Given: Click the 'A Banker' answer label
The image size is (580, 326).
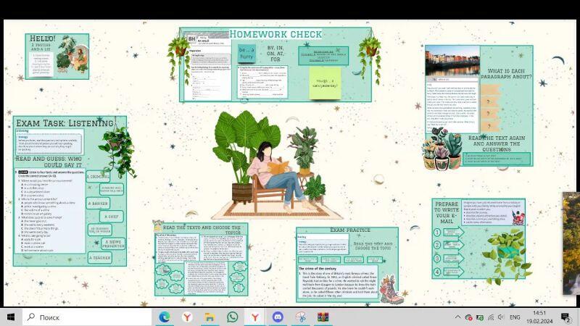Looking at the screenshot, I should pyautogui.click(x=98, y=204).
